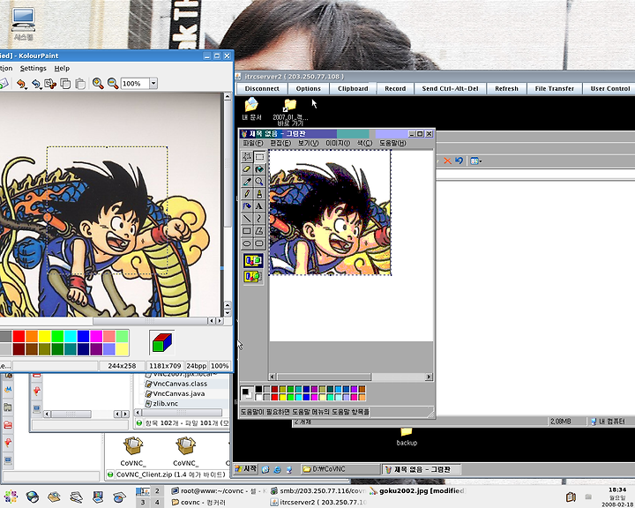Enable transparent selection mode in Korean Paint
Image resolution: width=635 pixels, height=508 pixels.
[x=253, y=277]
